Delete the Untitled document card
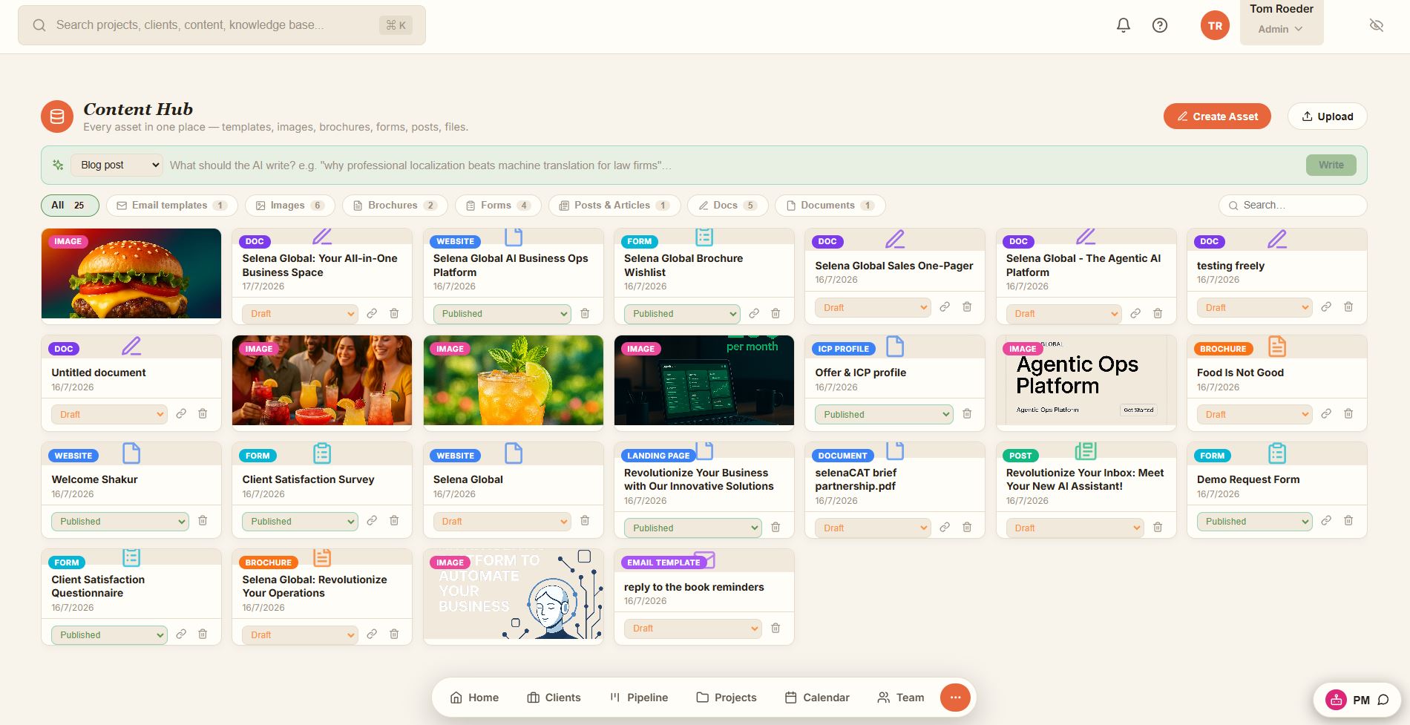The height and width of the screenshot is (725, 1410). point(203,414)
